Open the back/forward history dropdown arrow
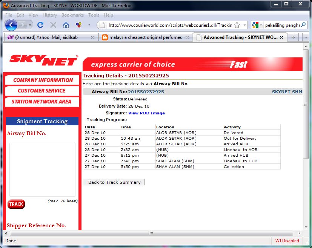The height and width of the screenshot is (248, 312). (30, 25)
